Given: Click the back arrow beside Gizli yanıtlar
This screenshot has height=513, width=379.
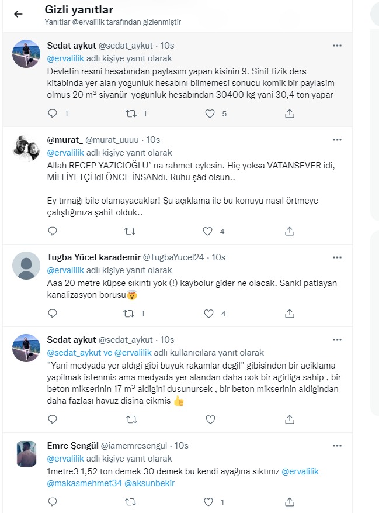Looking at the screenshot, I should 18,14.
